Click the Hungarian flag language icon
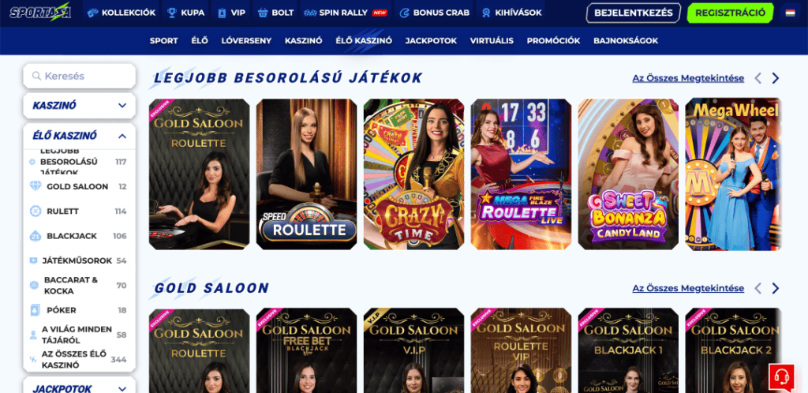The image size is (808, 393). click(790, 13)
